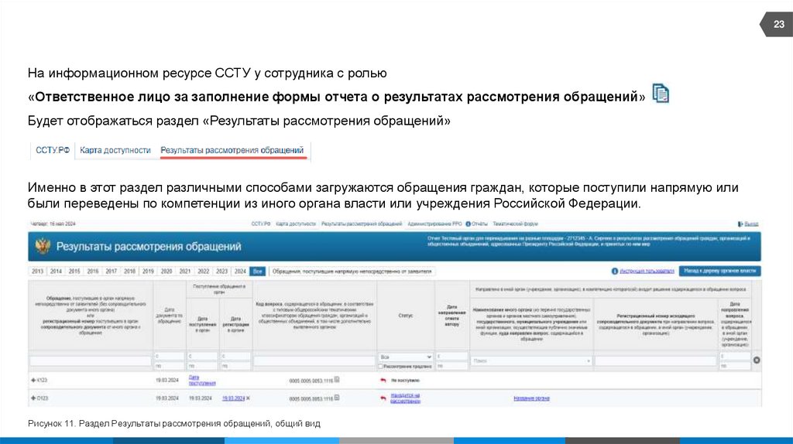Viewport: 793px width, 444px height.
Task: Expand row D123 with its plus icon
Action: [x=33, y=398]
